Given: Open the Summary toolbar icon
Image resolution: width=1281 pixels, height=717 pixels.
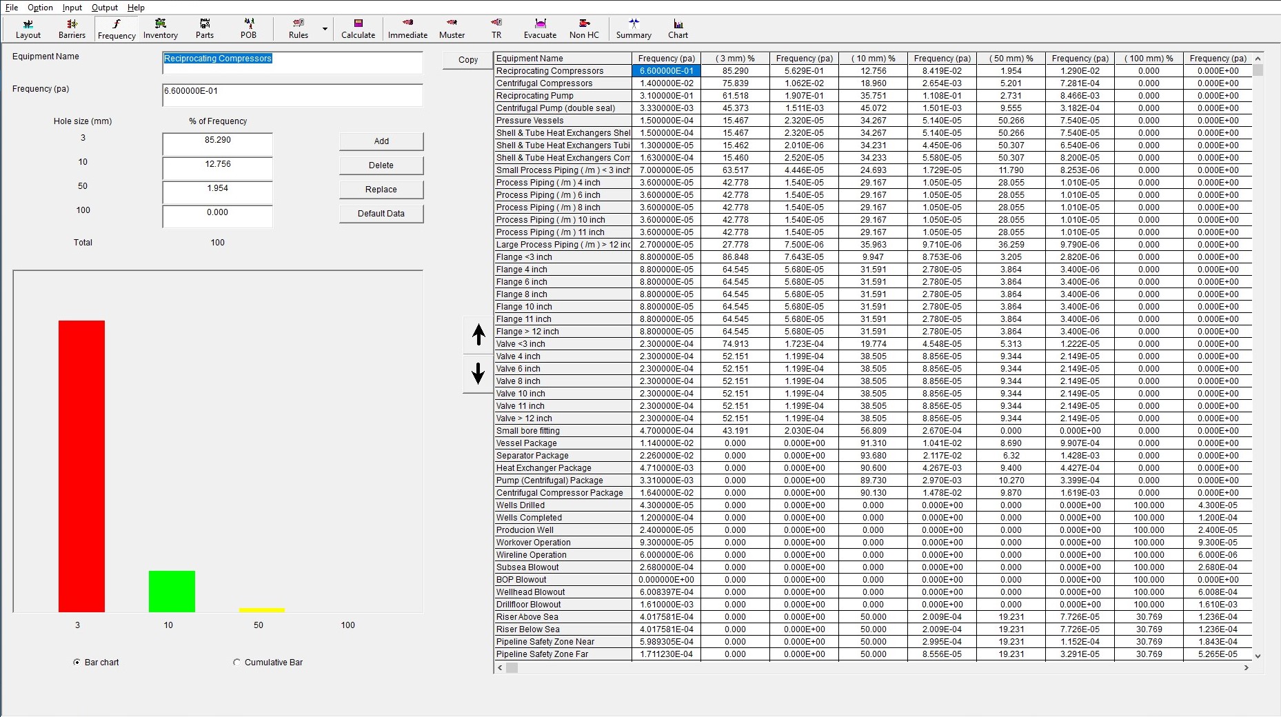Looking at the screenshot, I should 634,29.
